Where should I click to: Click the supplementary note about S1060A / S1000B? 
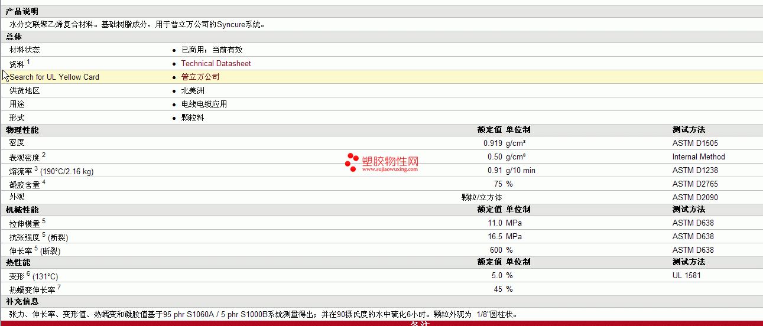pos(264,314)
